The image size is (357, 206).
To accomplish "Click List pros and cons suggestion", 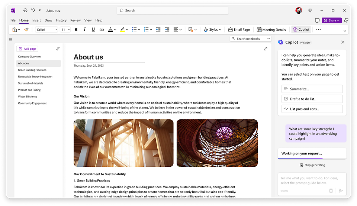I will point(312,109).
